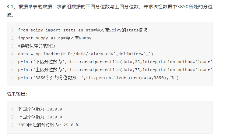Click line number 2 in the code block

12,38
